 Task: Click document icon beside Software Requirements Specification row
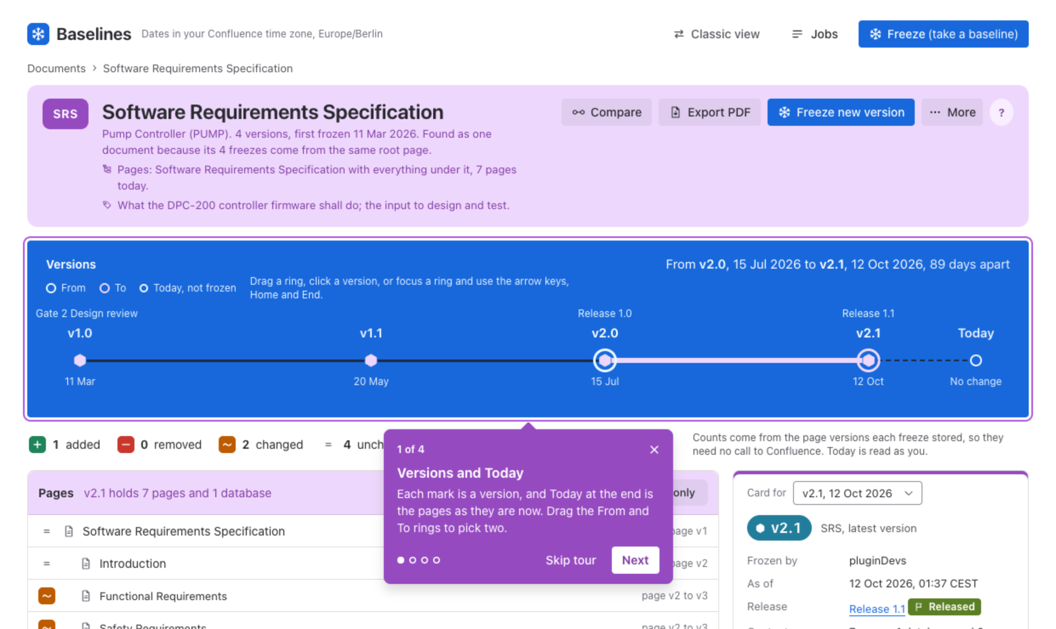[69, 531]
